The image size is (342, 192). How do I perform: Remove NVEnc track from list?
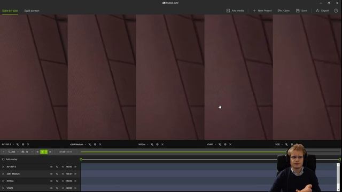(3, 181)
